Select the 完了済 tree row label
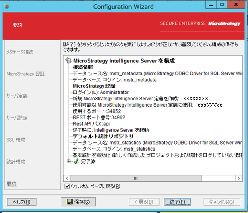Viewport: 248px width, 213px height. (x=88, y=162)
